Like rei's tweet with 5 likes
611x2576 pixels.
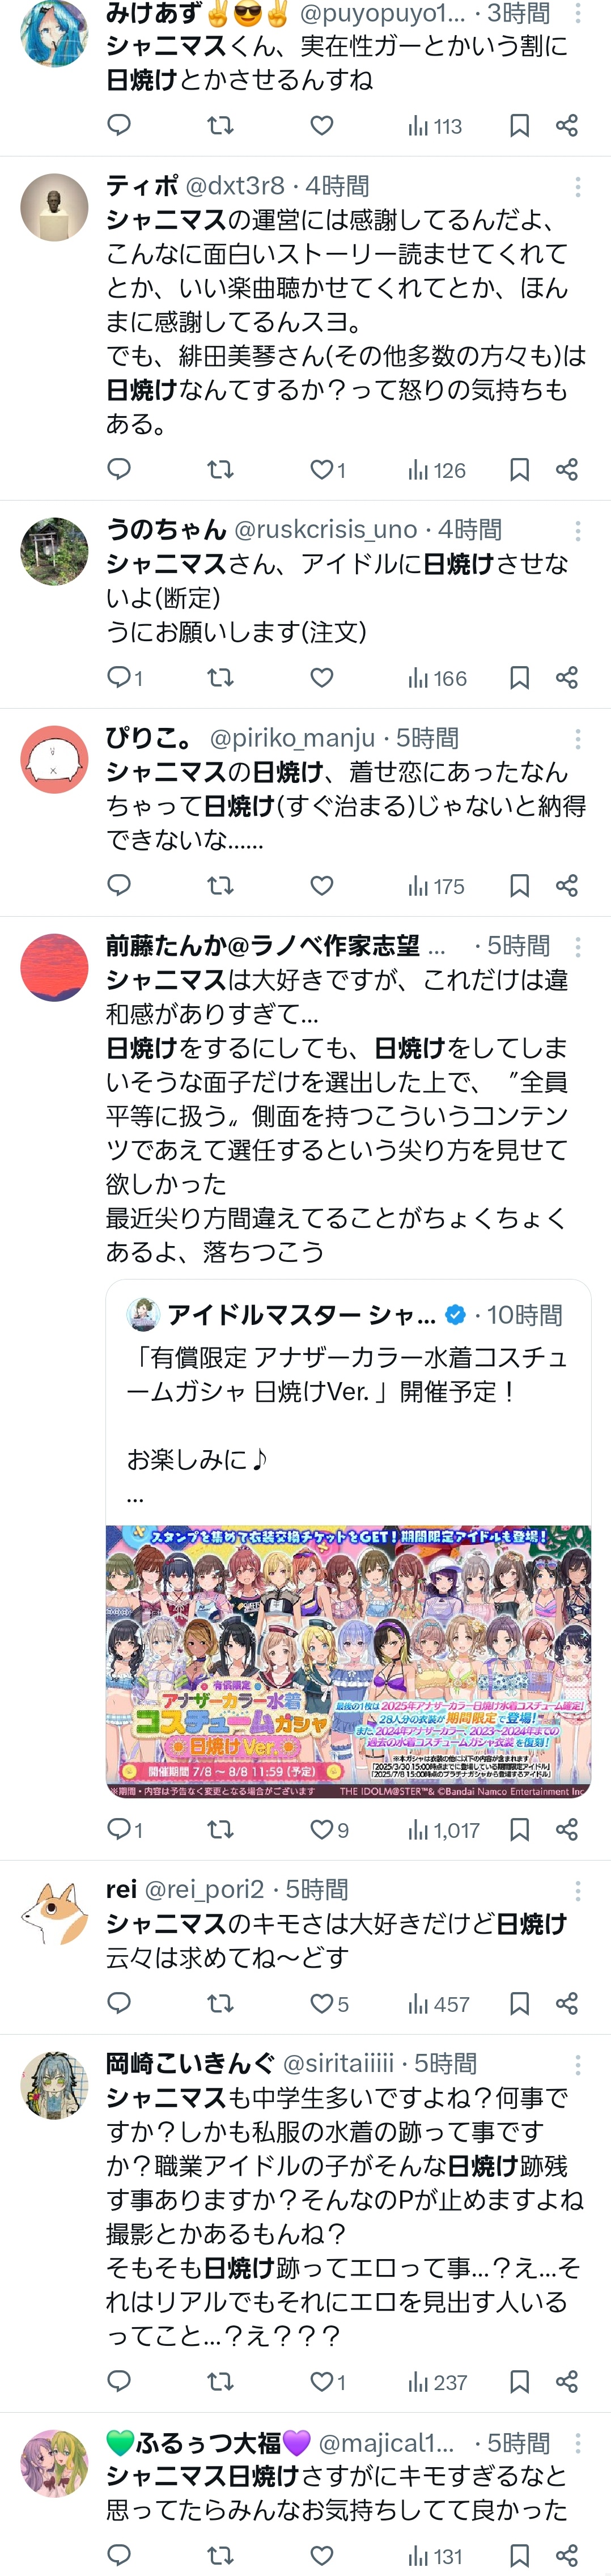329,2004
